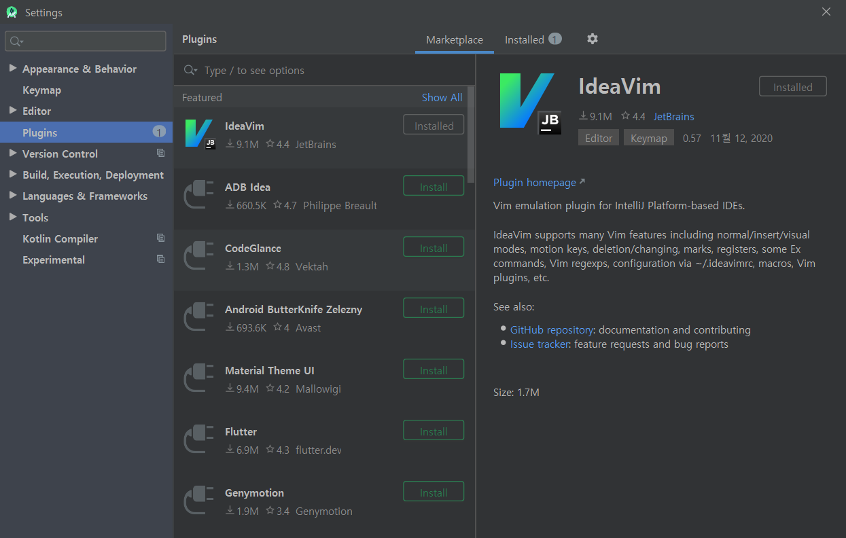Image resolution: width=846 pixels, height=538 pixels.
Task: Click Installed button in IdeaVim list row
Action: [x=434, y=126]
